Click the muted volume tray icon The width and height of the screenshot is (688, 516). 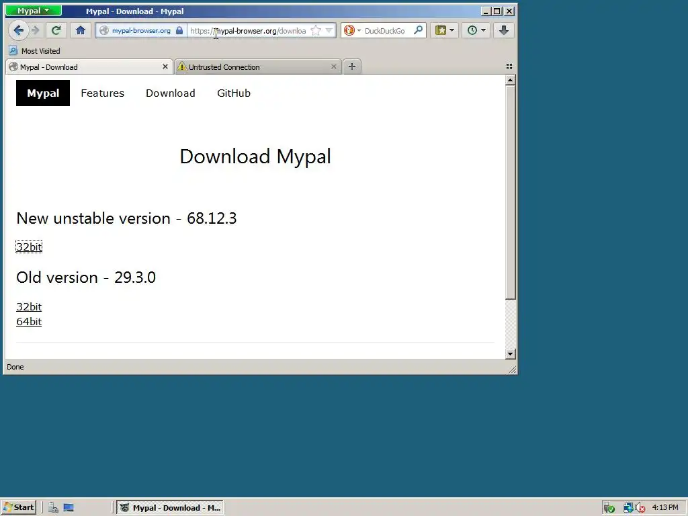pyautogui.click(x=640, y=508)
